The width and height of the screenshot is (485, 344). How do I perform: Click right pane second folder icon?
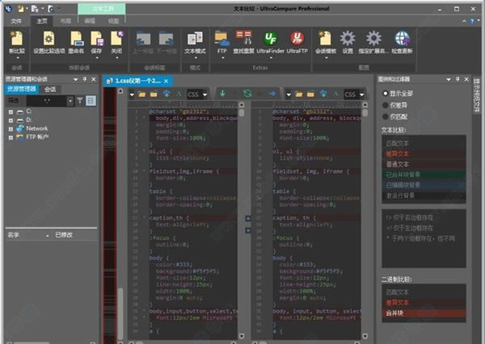click(310, 94)
